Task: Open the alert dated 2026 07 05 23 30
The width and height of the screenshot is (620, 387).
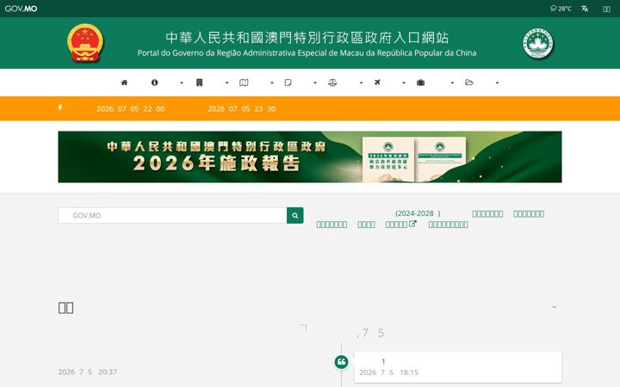Action: pos(242,109)
